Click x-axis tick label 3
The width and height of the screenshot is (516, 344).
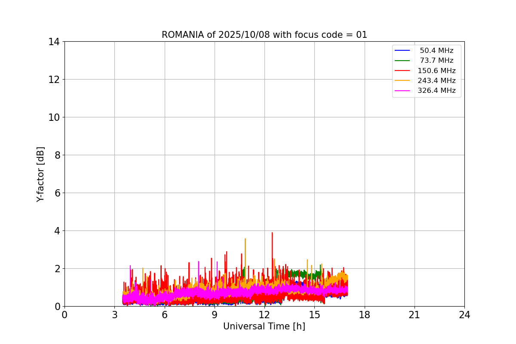pyautogui.click(x=114, y=315)
